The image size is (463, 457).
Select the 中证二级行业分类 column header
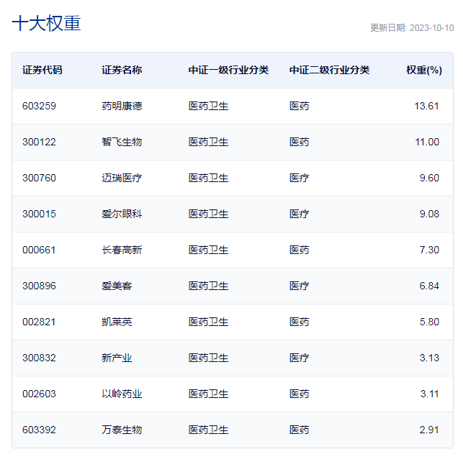(329, 70)
